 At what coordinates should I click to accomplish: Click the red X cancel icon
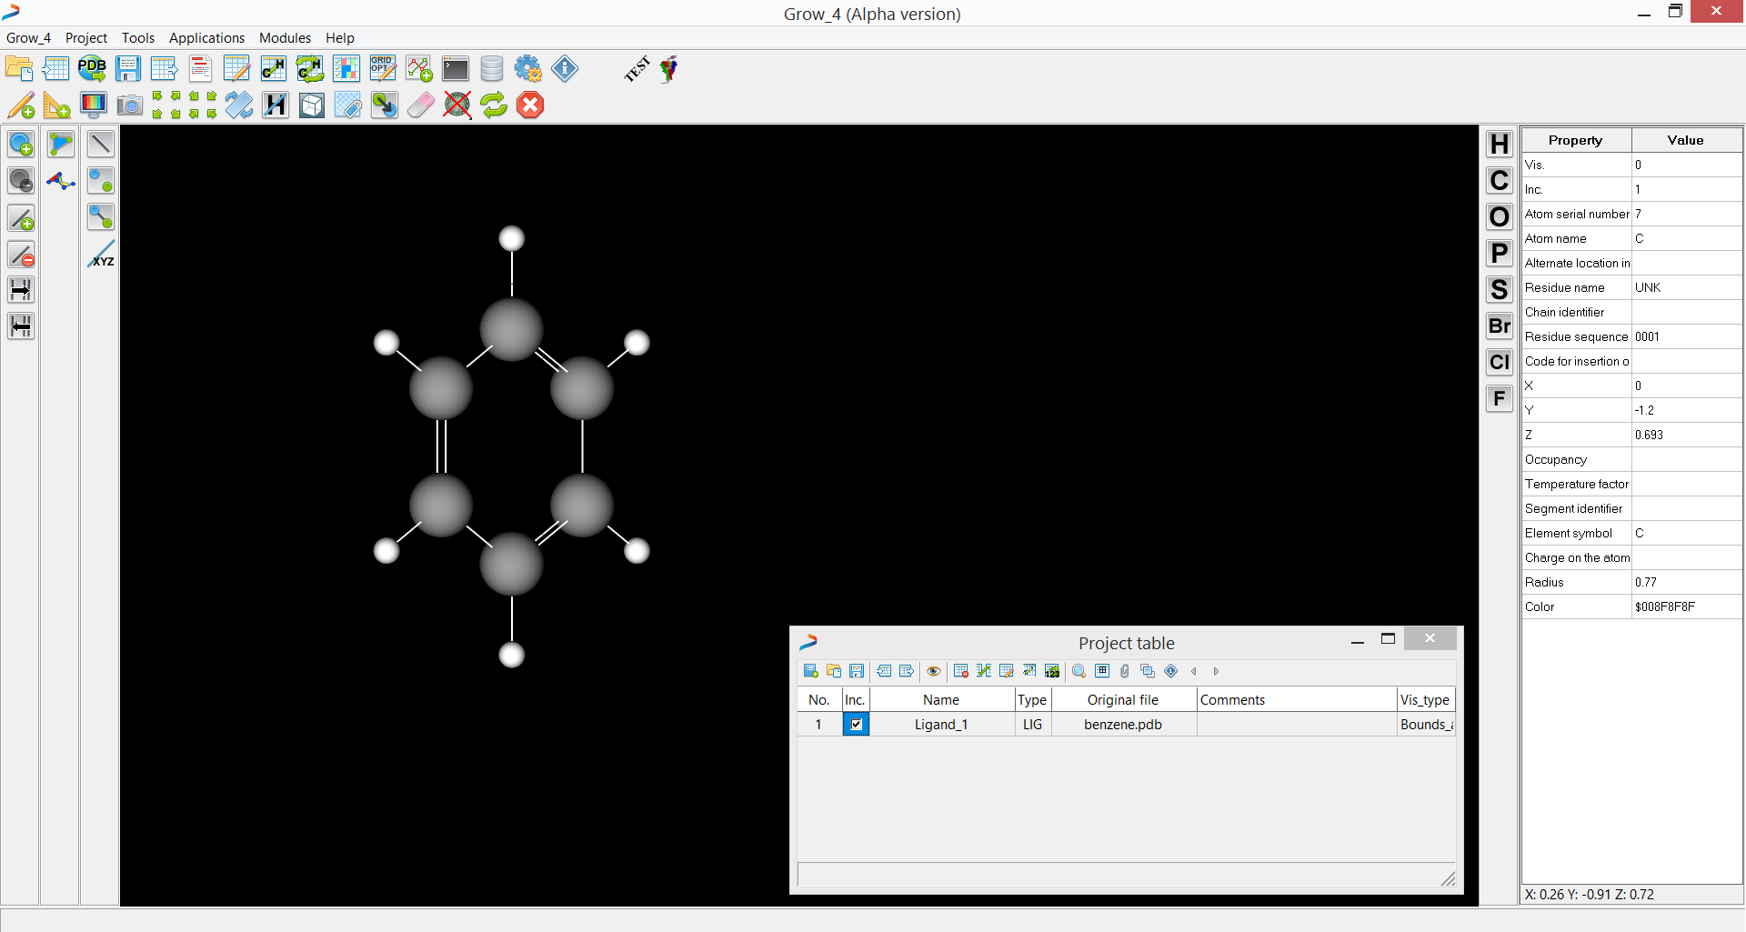tap(530, 105)
